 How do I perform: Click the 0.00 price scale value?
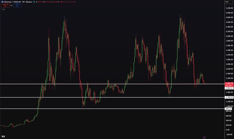[227, 130]
